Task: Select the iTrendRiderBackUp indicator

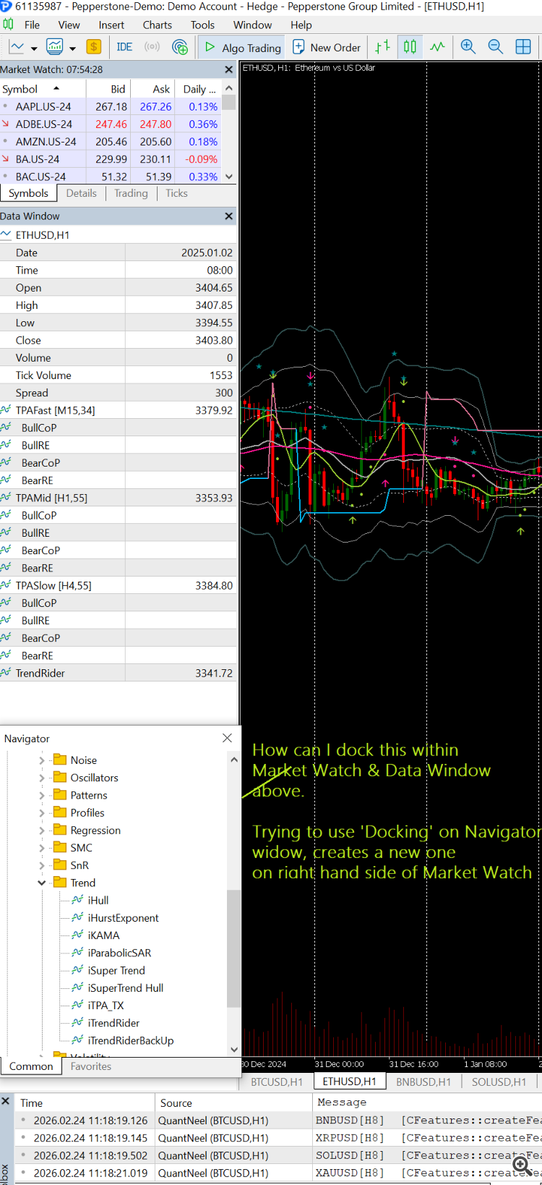Action: coord(130,1040)
